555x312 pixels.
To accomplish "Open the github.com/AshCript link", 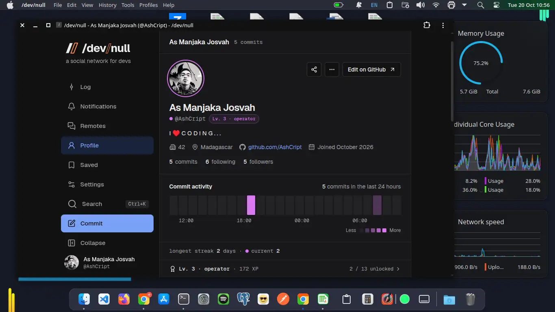I will (x=275, y=147).
